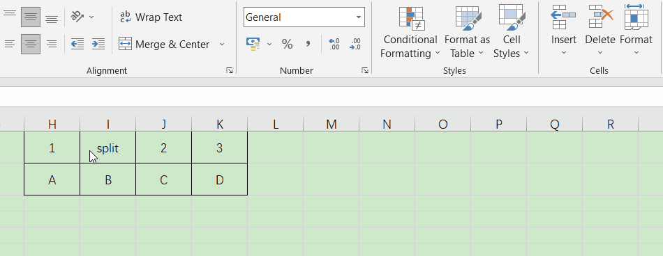Decrease indent icon
The width and height of the screenshot is (663, 256).
[x=77, y=44]
